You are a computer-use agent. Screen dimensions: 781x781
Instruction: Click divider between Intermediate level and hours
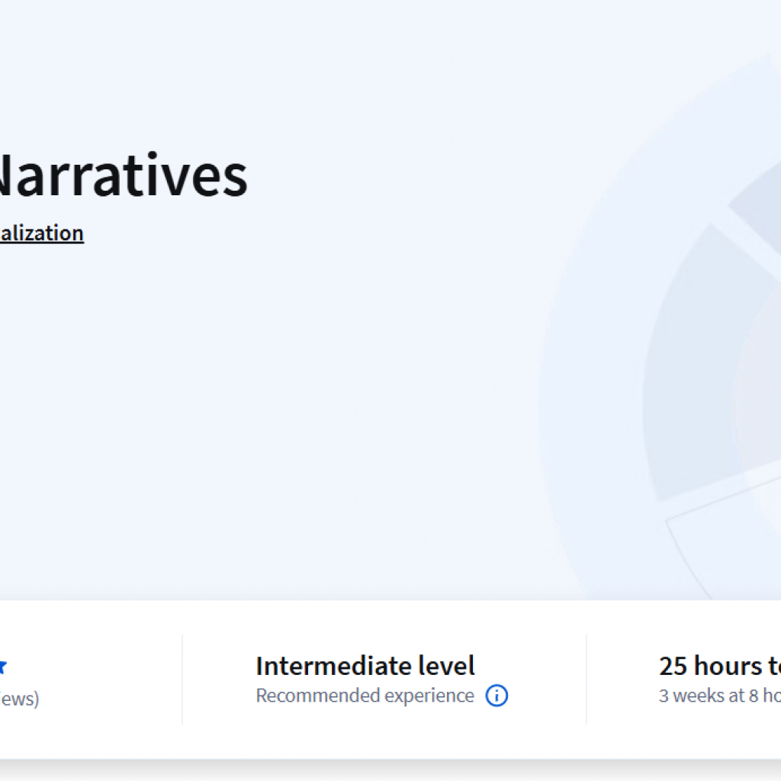pyautogui.click(x=586, y=679)
